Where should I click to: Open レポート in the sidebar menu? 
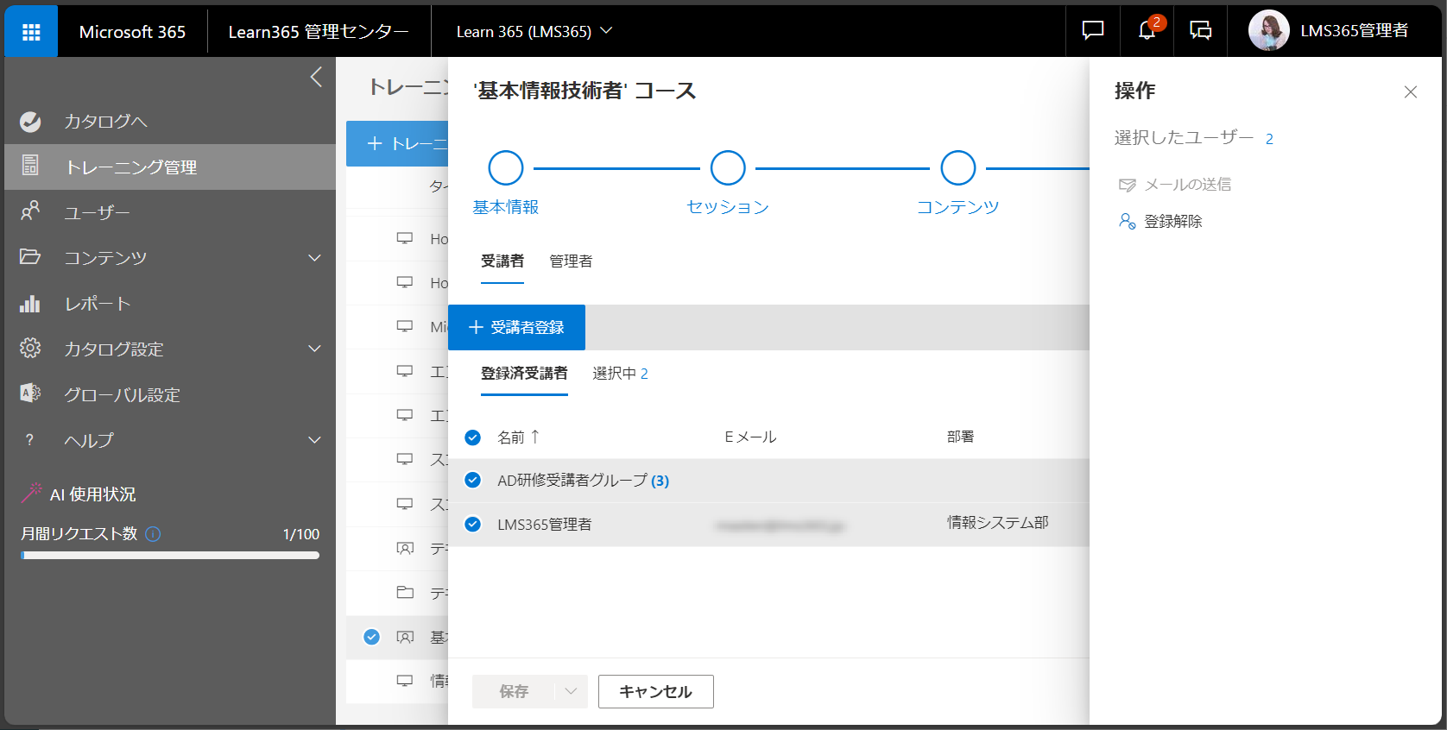click(170, 304)
